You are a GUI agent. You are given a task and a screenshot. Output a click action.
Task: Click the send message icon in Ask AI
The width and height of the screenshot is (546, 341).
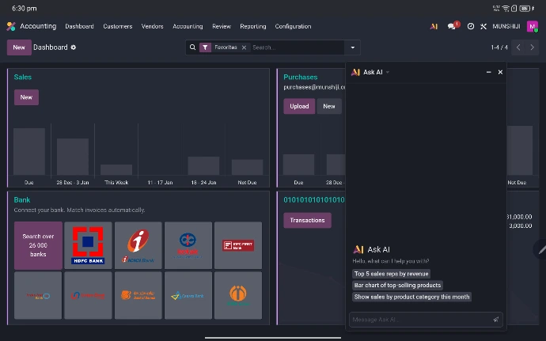tap(496, 320)
